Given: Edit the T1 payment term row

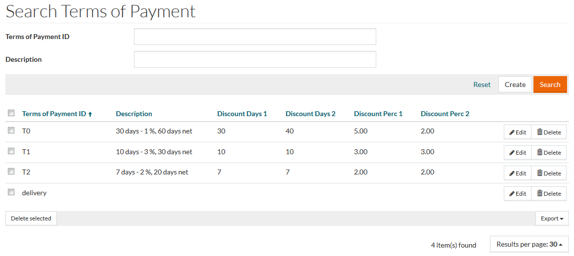Looking at the screenshot, I should pos(518,153).
